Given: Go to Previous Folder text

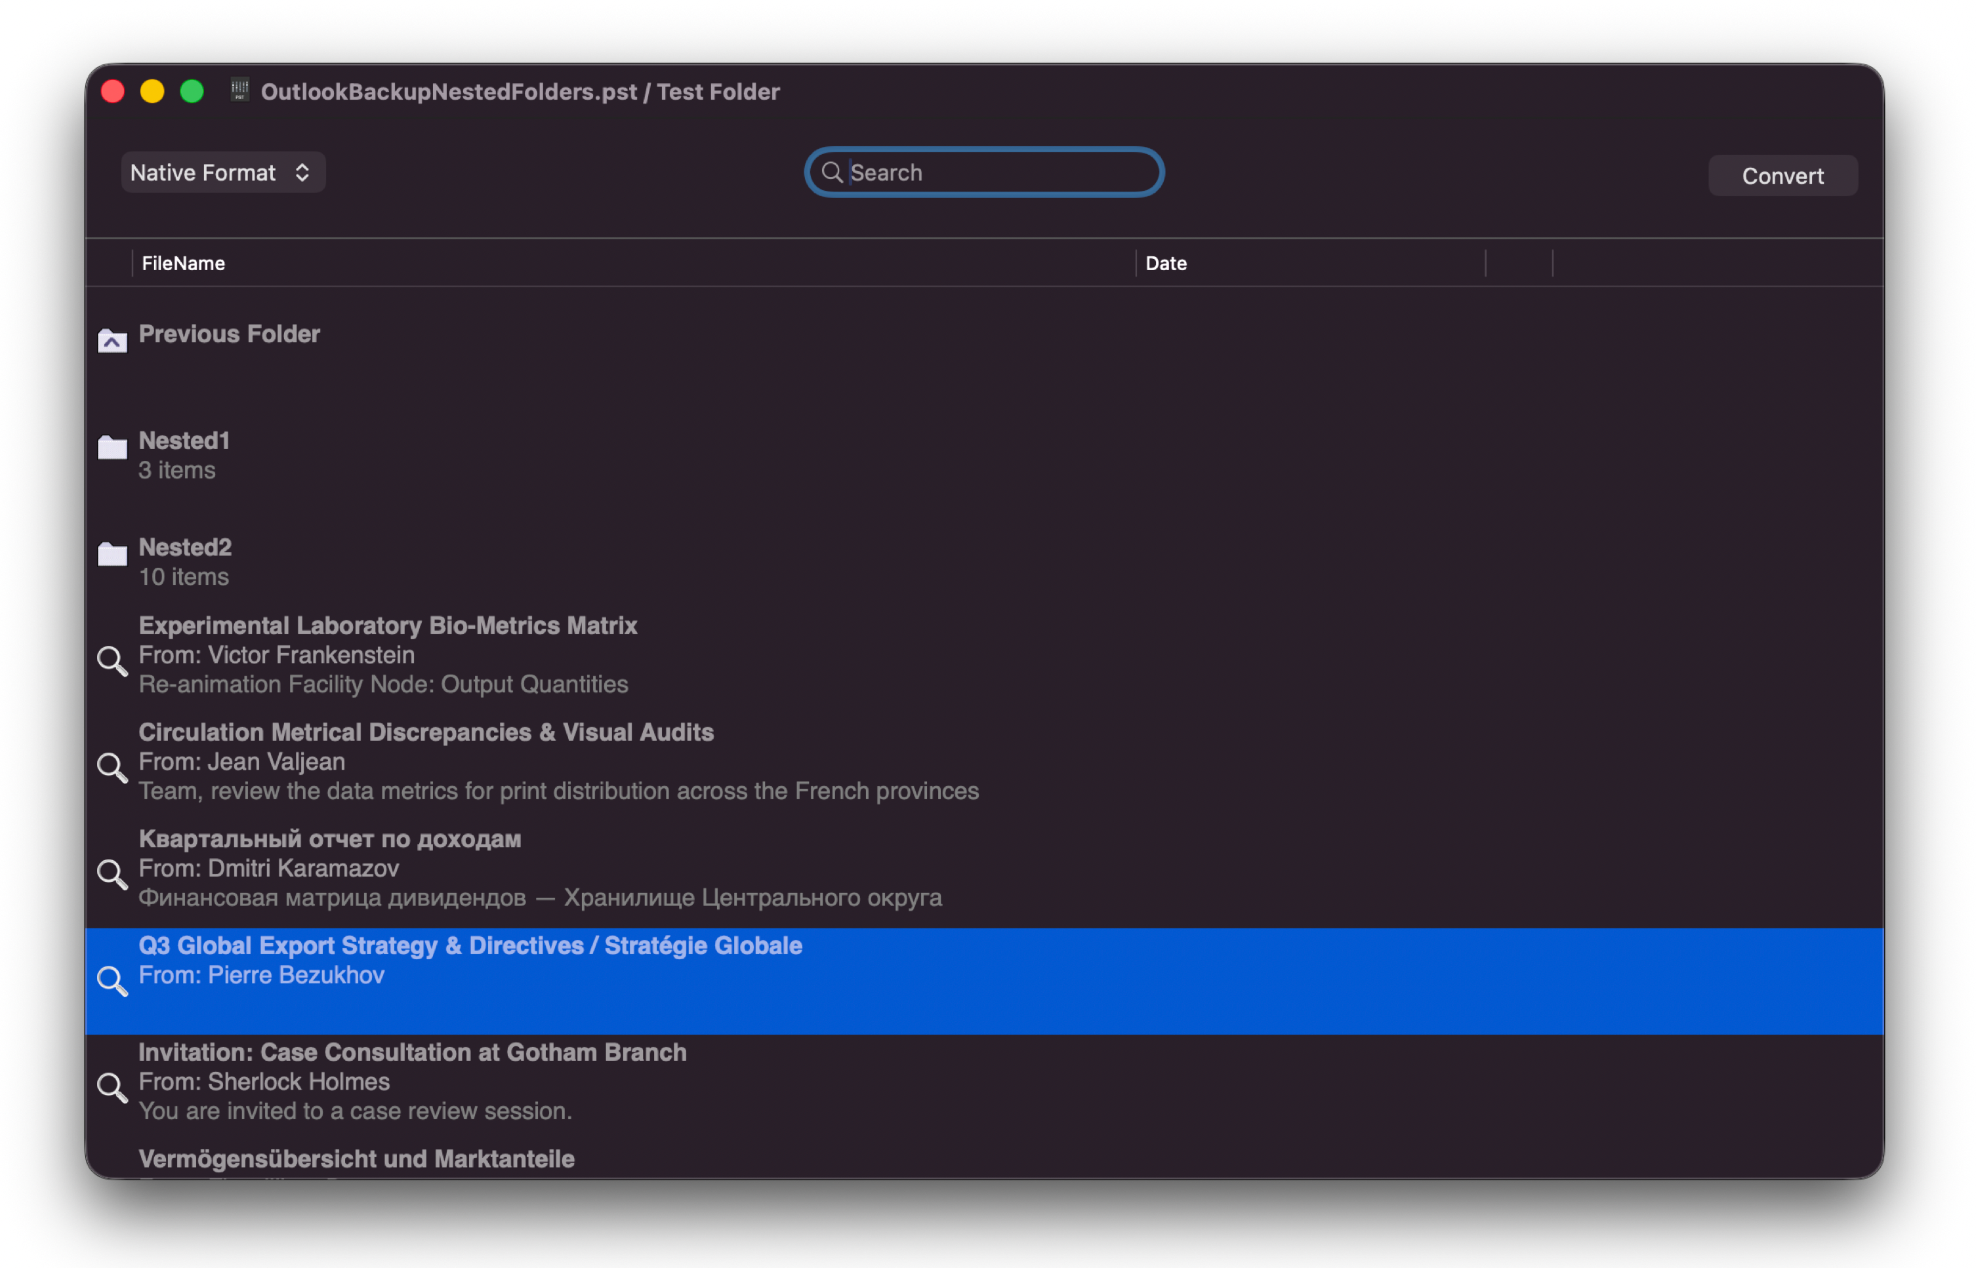Looking at the screenshot, I should click(229, 334).
